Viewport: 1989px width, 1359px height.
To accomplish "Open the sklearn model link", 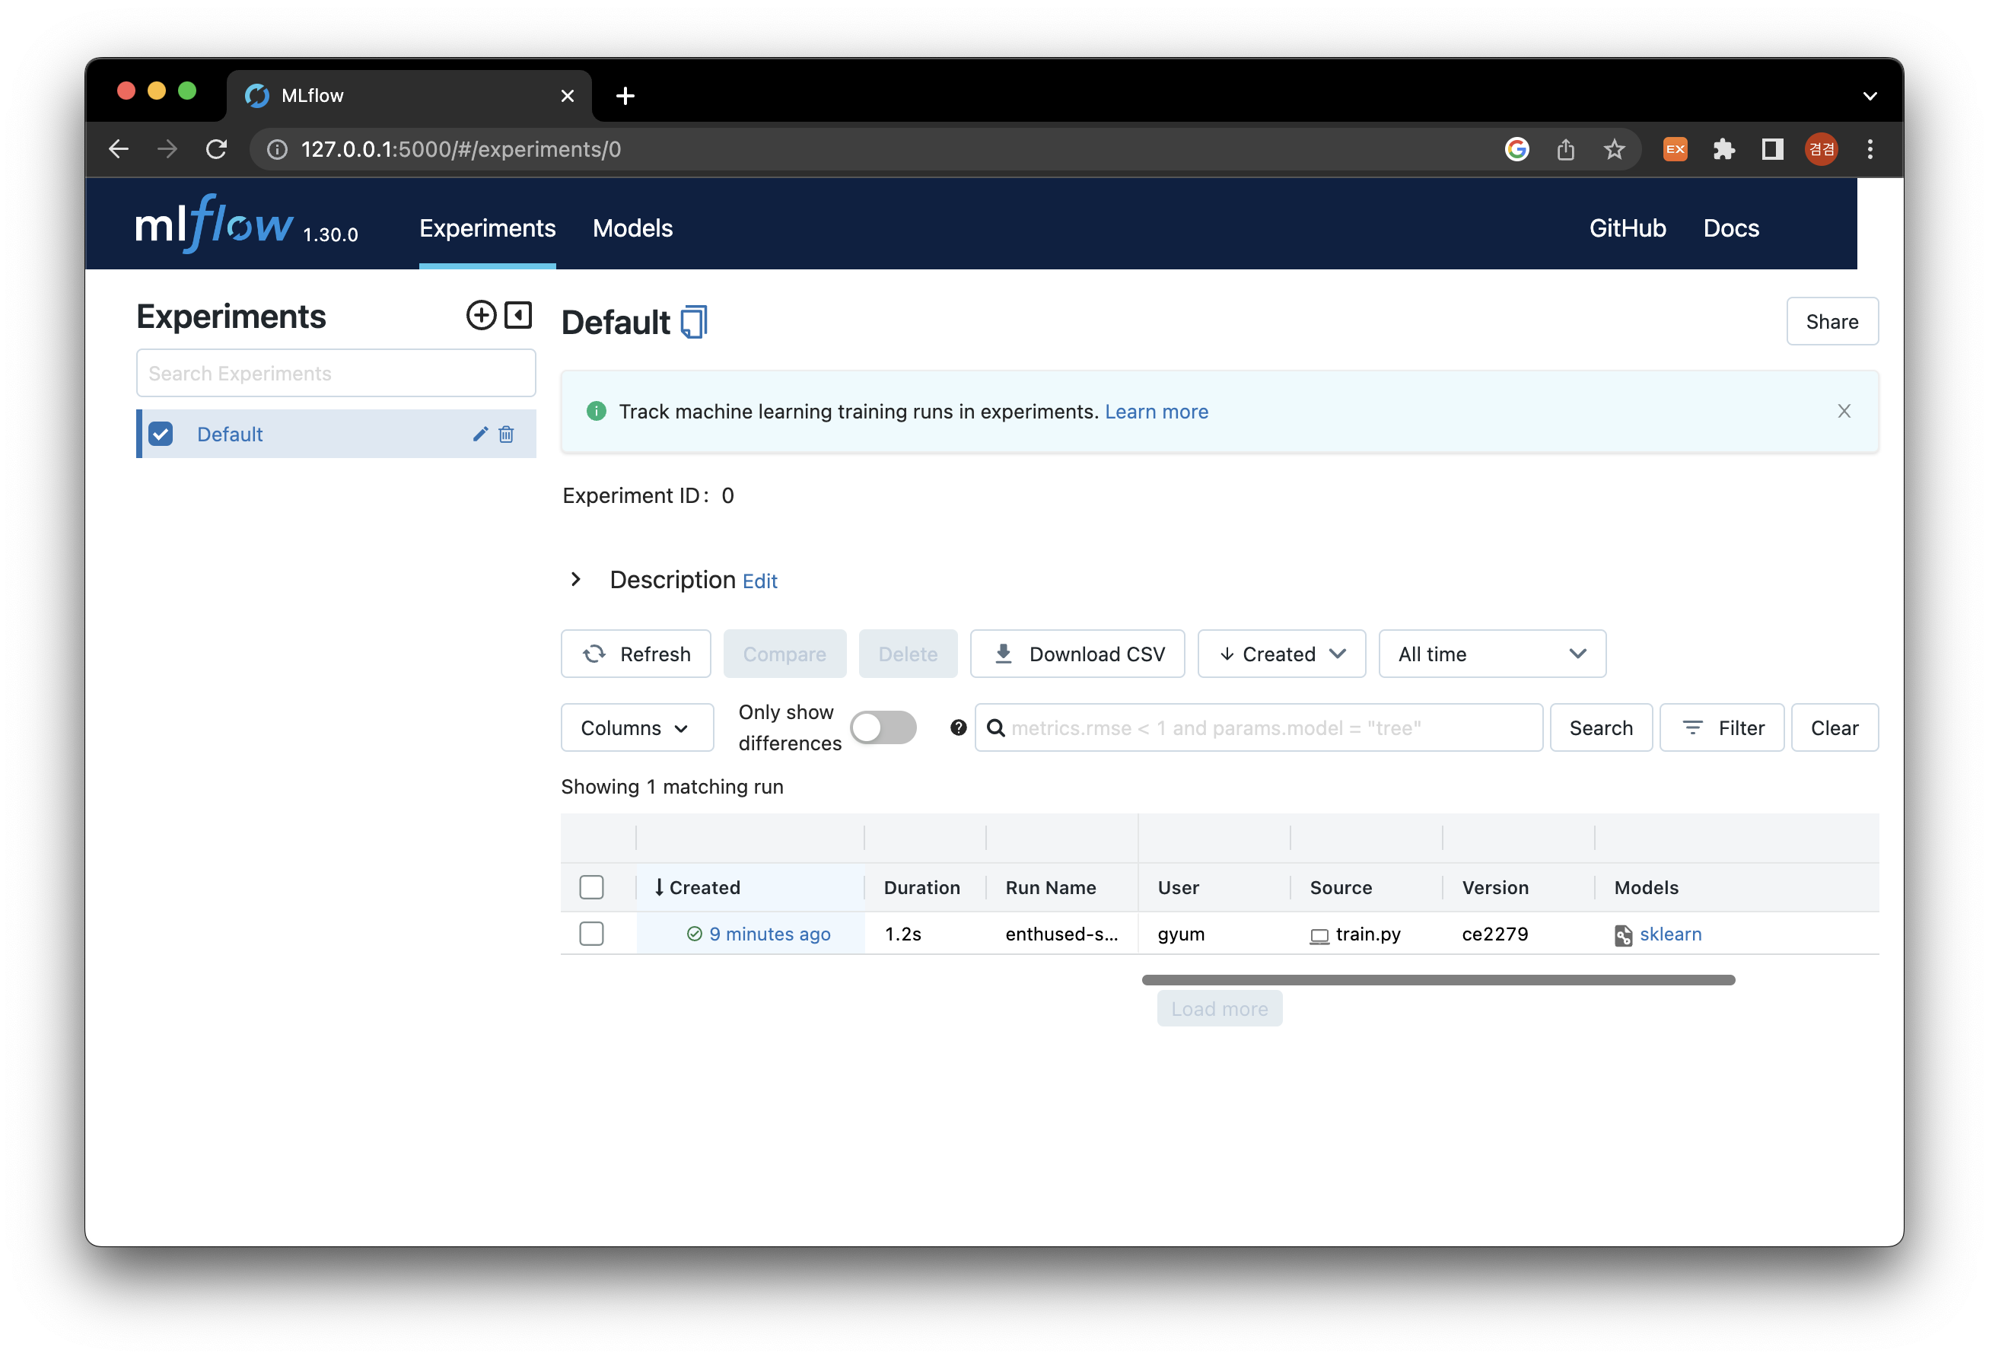I will coord(1669,934).
